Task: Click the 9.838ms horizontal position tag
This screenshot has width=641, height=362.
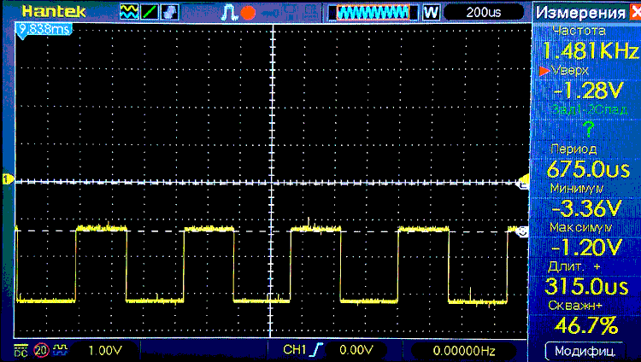Action: point(44,30)
